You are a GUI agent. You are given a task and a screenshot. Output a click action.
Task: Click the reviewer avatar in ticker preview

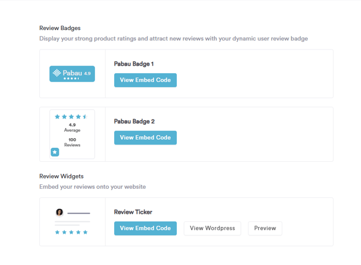[59, 212]
